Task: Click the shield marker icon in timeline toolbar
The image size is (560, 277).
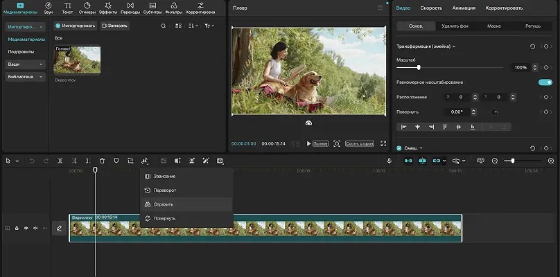Action: click(116, 161)
